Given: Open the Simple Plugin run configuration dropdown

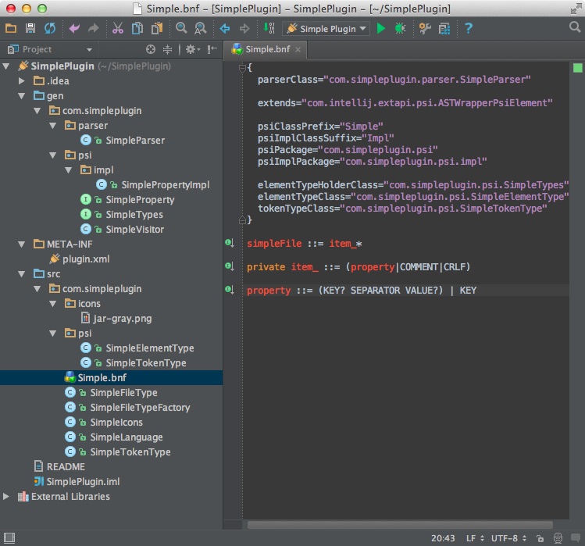Looking at the screenshot, I should 326,29.
